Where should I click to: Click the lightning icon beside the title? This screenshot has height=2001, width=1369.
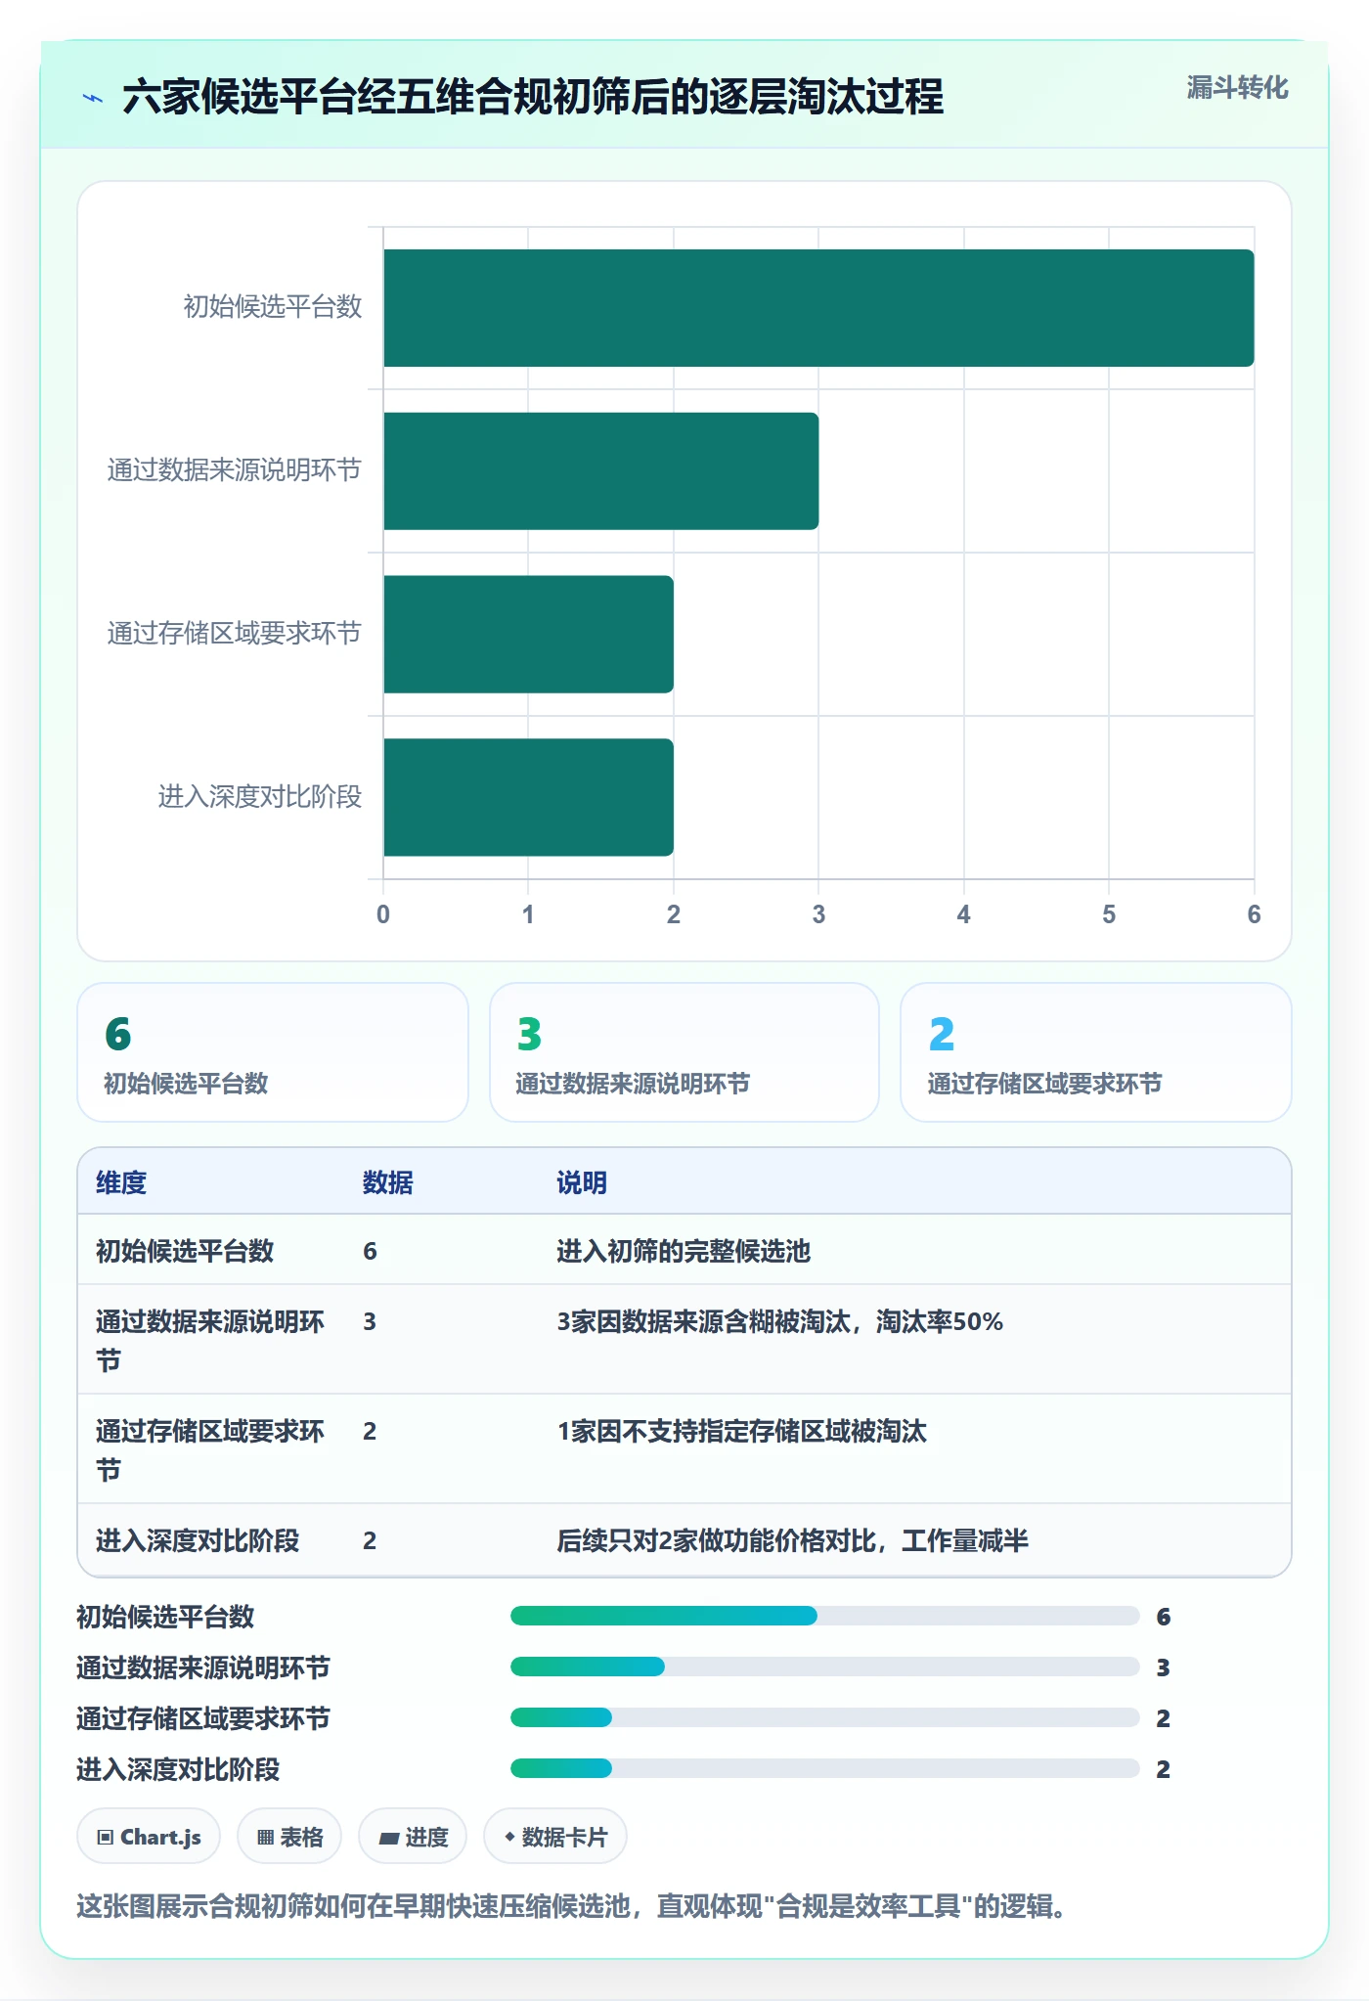(x=93, y=98)
